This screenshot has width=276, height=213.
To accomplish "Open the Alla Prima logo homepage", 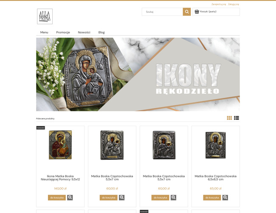I will coord(45,16).
